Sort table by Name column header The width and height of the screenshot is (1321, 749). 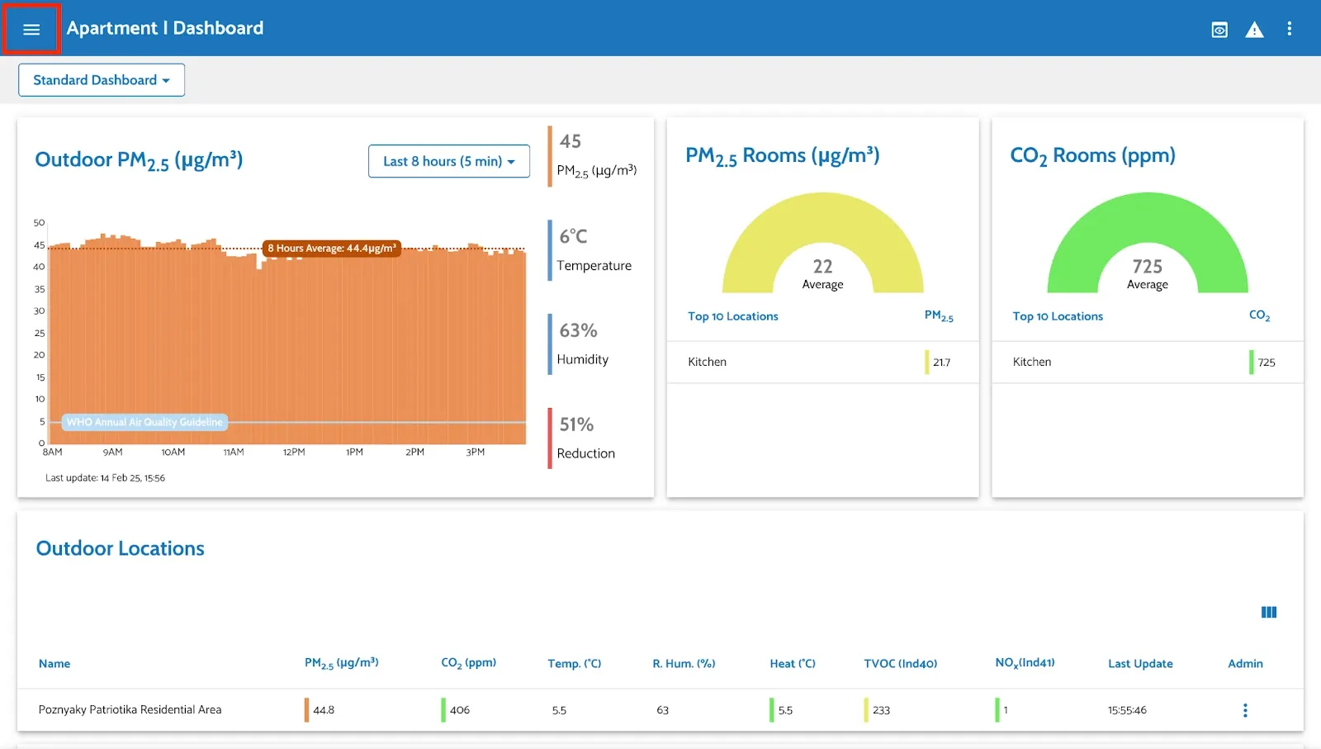(54, 664)
